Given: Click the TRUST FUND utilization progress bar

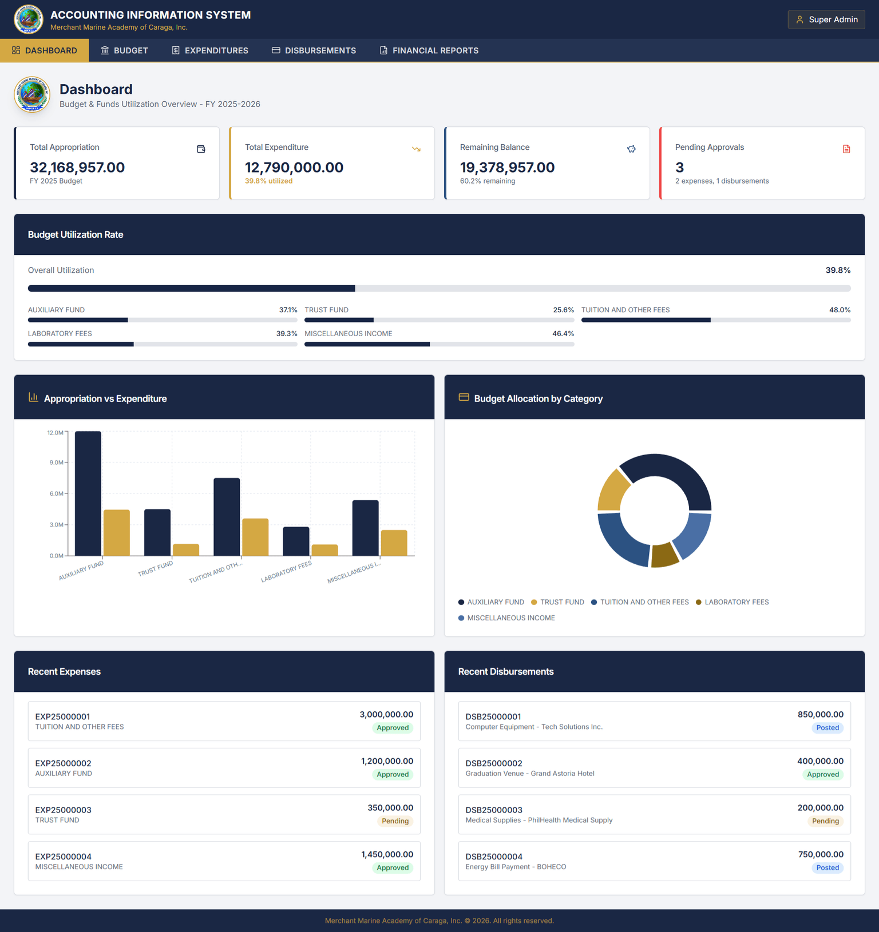Looking at the screenshot, I should pyautogui.click(x=439, y=320).
